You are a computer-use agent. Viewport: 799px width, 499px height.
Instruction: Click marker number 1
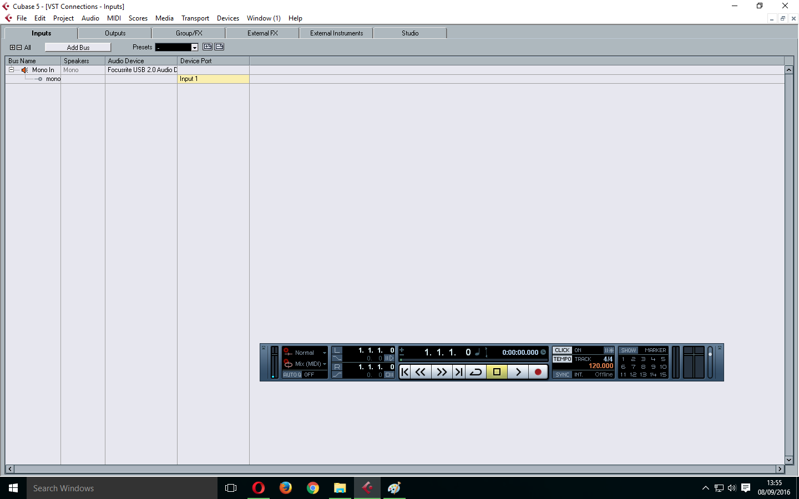[x=623, y=359]
